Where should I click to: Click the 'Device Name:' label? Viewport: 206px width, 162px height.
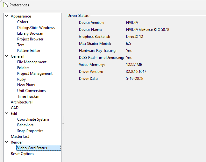(90, 30)
